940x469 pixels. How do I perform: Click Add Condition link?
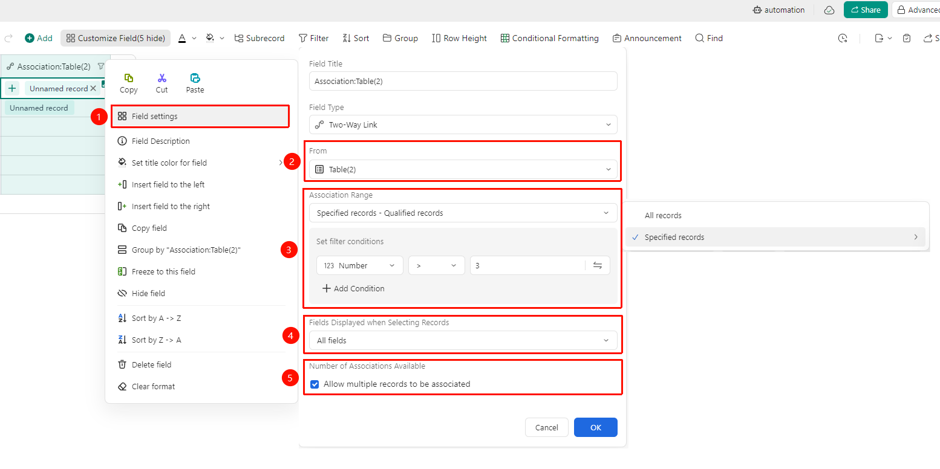tap(353, 288)
